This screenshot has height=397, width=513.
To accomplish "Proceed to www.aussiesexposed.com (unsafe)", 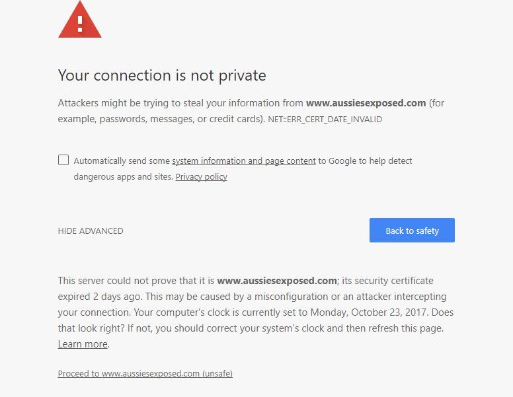I will pyautogui.click(x=145, y=374).
